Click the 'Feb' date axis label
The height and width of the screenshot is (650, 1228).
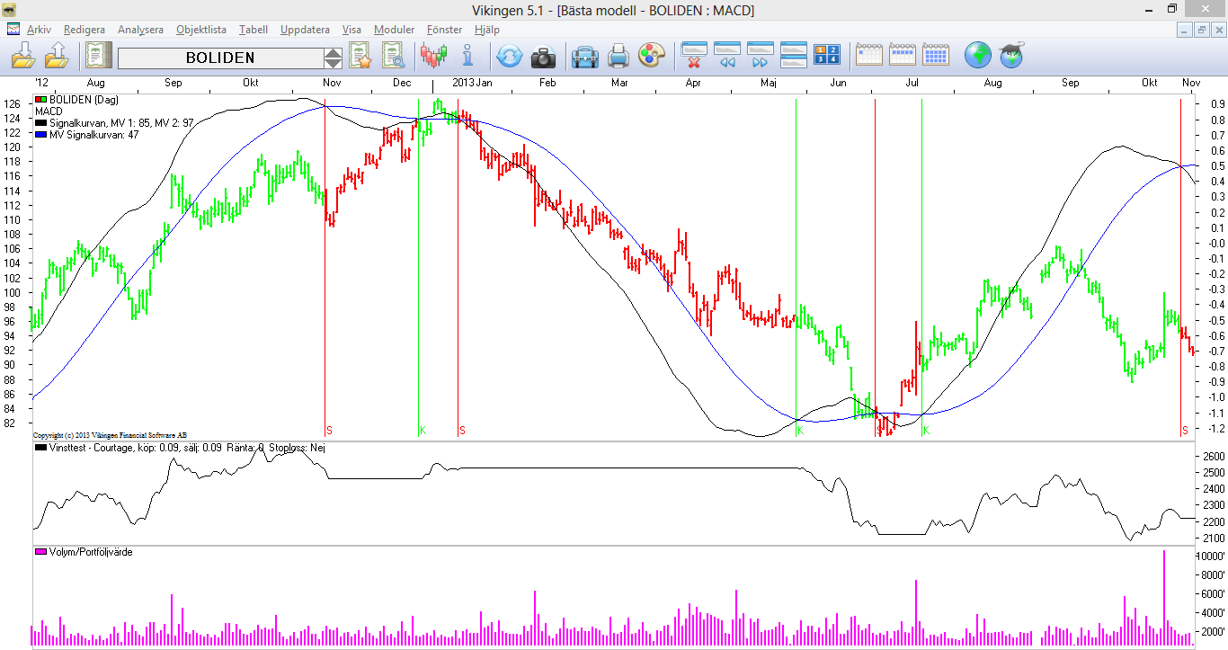[x=547, y=83]
